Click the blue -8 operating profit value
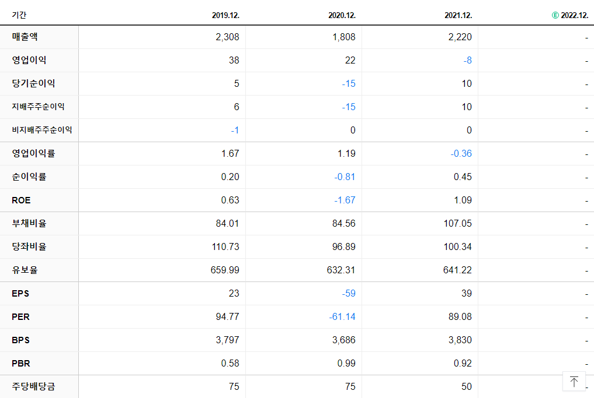The image size is (594, 398). [x=467, y=61]
